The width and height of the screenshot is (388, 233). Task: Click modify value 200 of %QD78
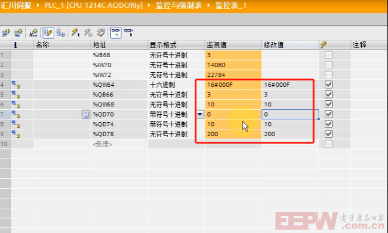(x=269, y=134)
